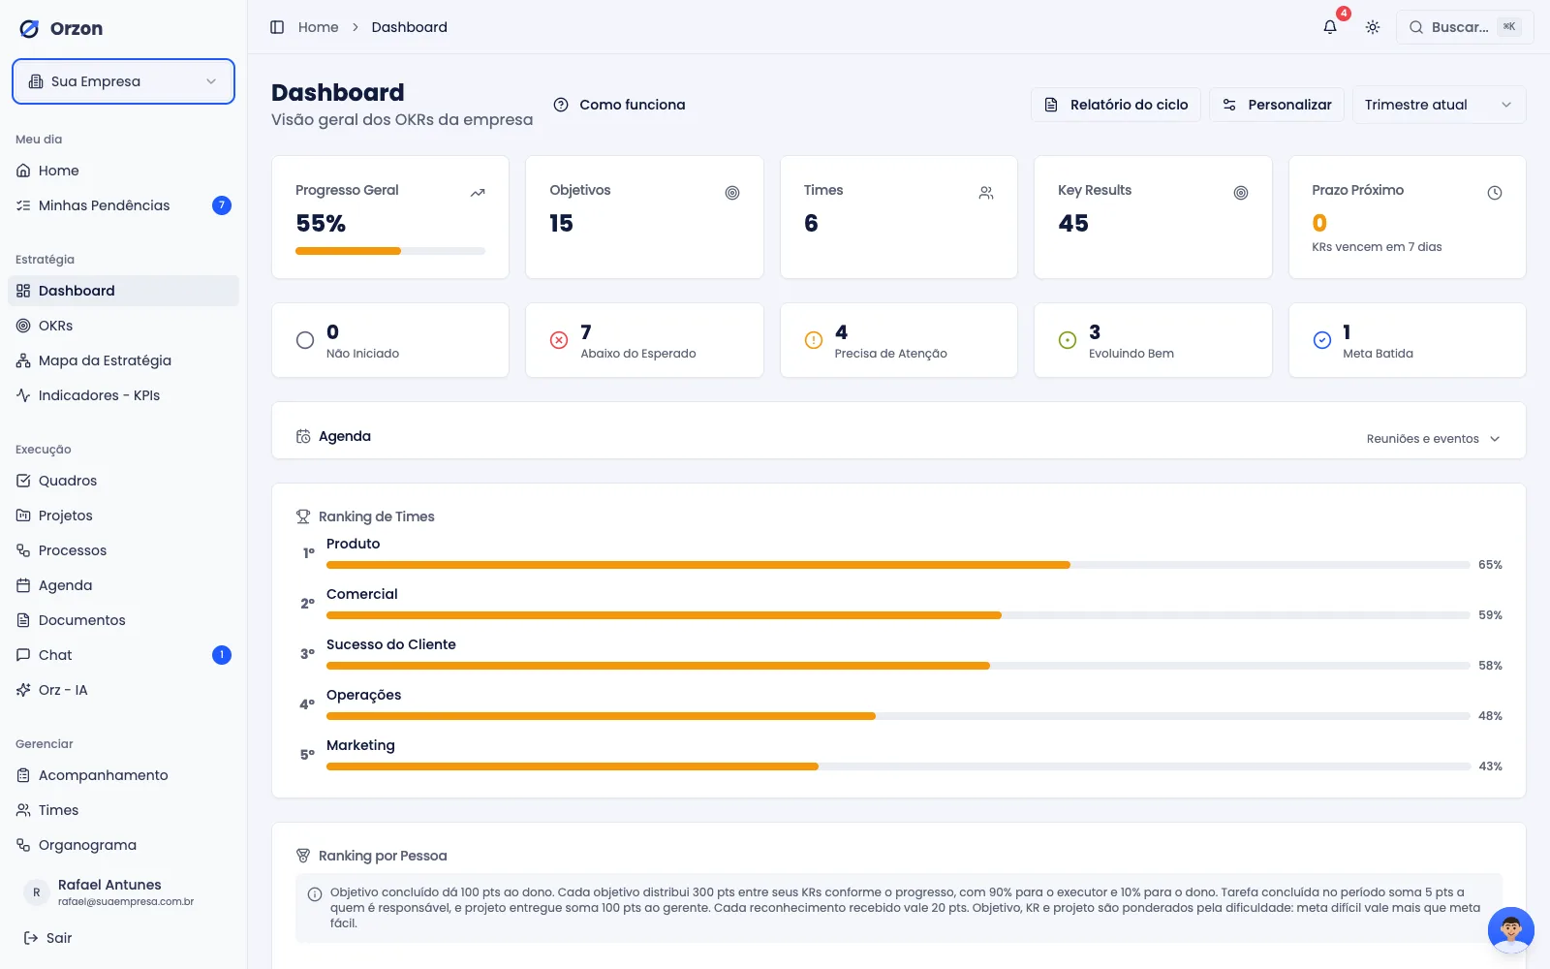Click the Não Iniciado circle icon
Screen dimensions: 1550x969
pyautogui.click(x=305, y=340)
